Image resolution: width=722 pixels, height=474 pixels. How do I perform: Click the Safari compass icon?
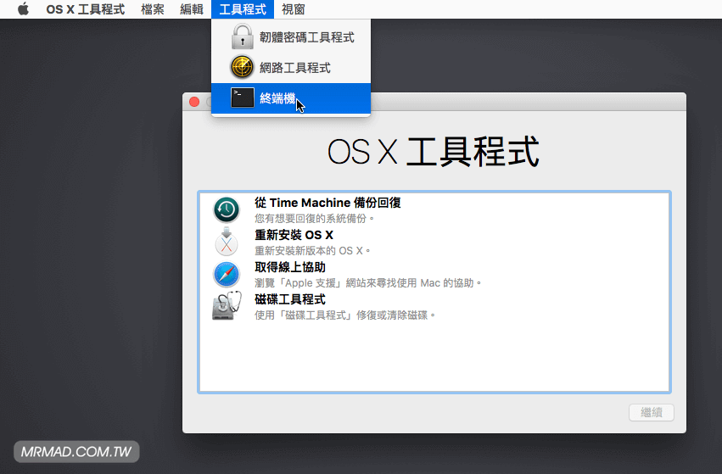pyautogui.click(x=227, y=274)
